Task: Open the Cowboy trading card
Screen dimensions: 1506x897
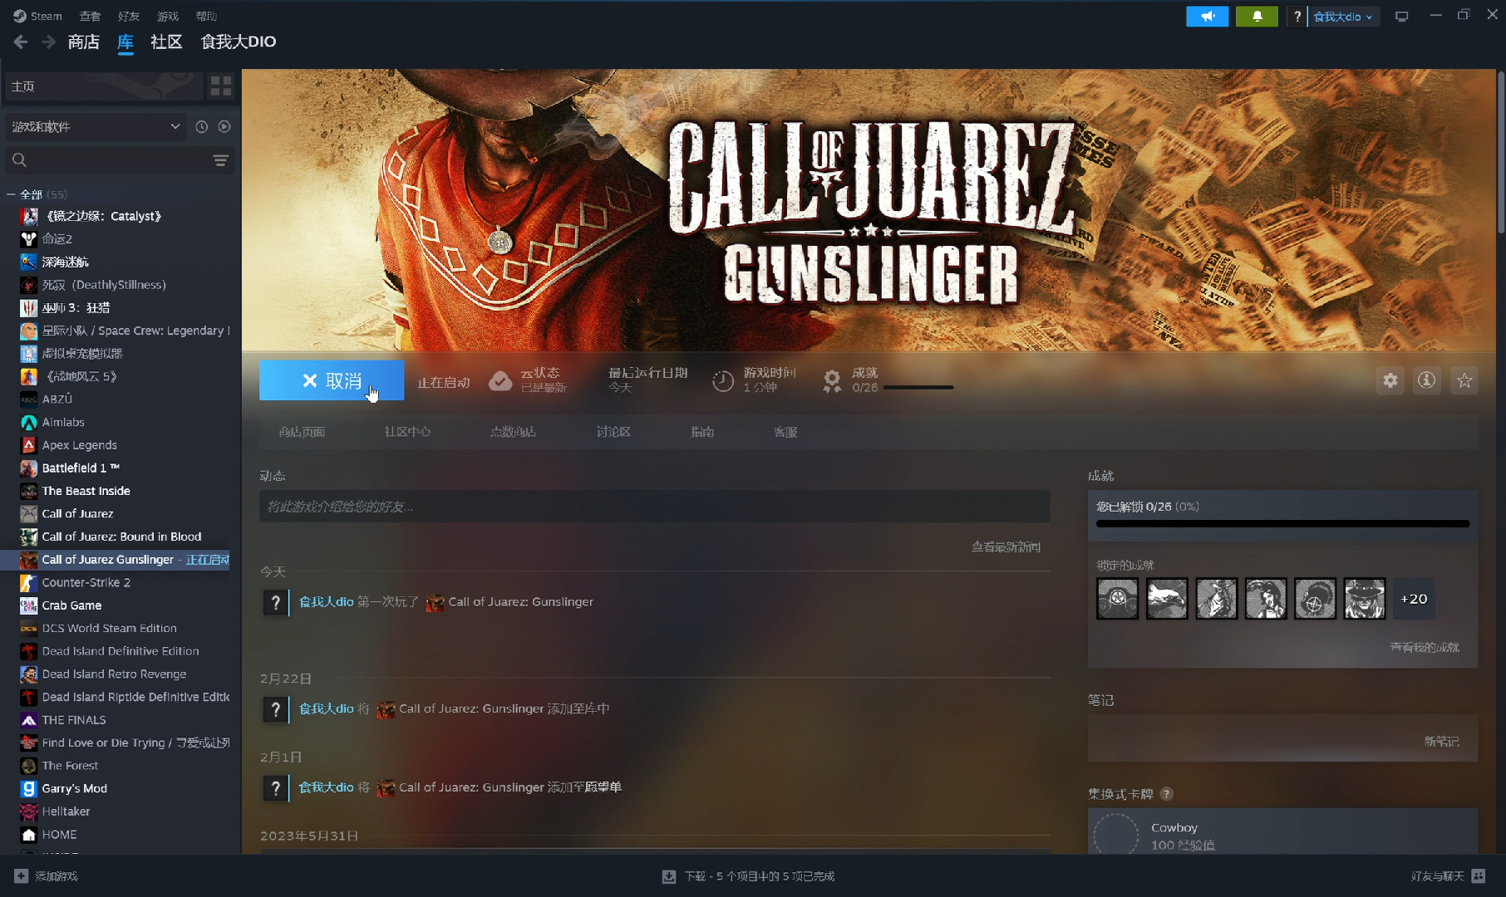Action: coord(1282,832)
